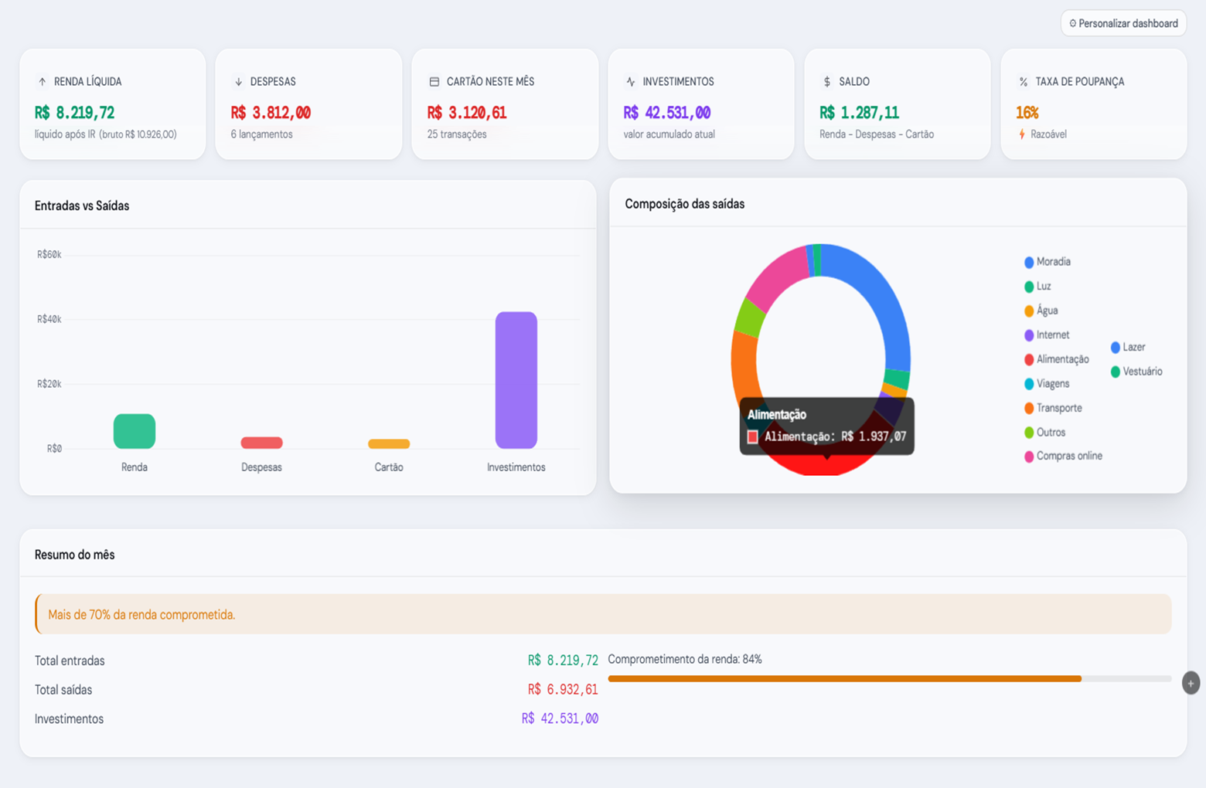Click the '6 lançamentos' text
Screen dimensions: 1206x788
(261, 134)
